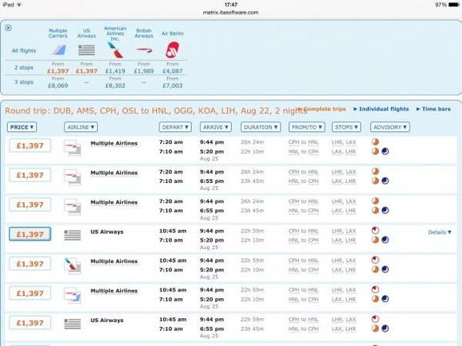Click the blue moon icon on the 7:20 am, 22h 10m return row
The width and height of the screenshot is (462, 346).
(x=385, y=151)
